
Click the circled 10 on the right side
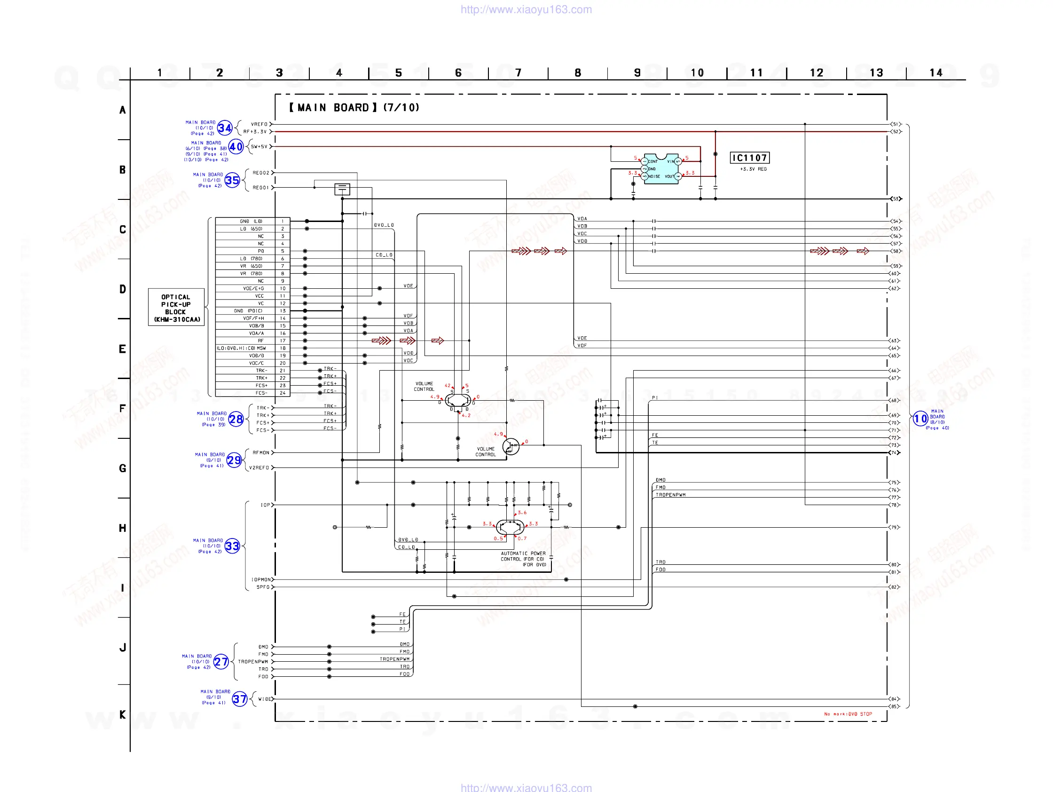920,419
